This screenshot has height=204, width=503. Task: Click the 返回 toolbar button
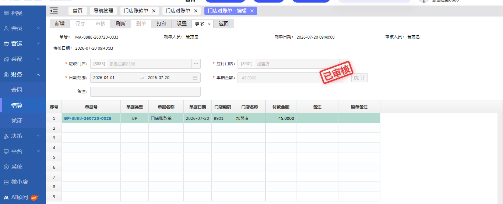coord(224,24)
